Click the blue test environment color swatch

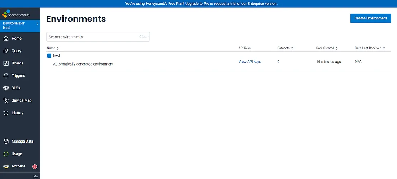point(49,56)
